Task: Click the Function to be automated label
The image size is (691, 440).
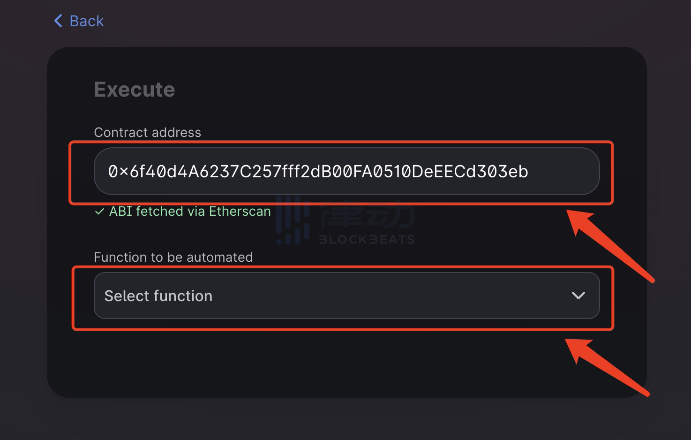Action: pyautogui.click(x=173, y=257)
